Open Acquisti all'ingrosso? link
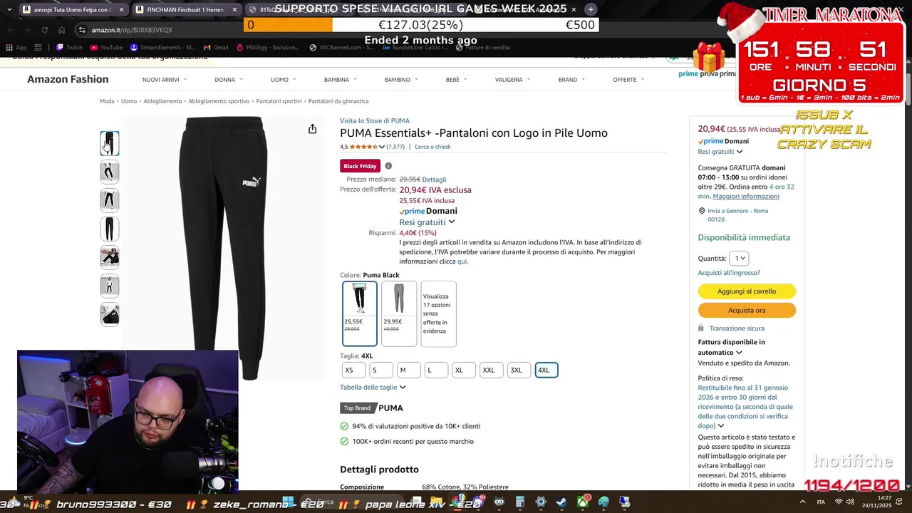The width and height of the screenshot is (912, 513). pyautogui.click(x=729, y=273)
